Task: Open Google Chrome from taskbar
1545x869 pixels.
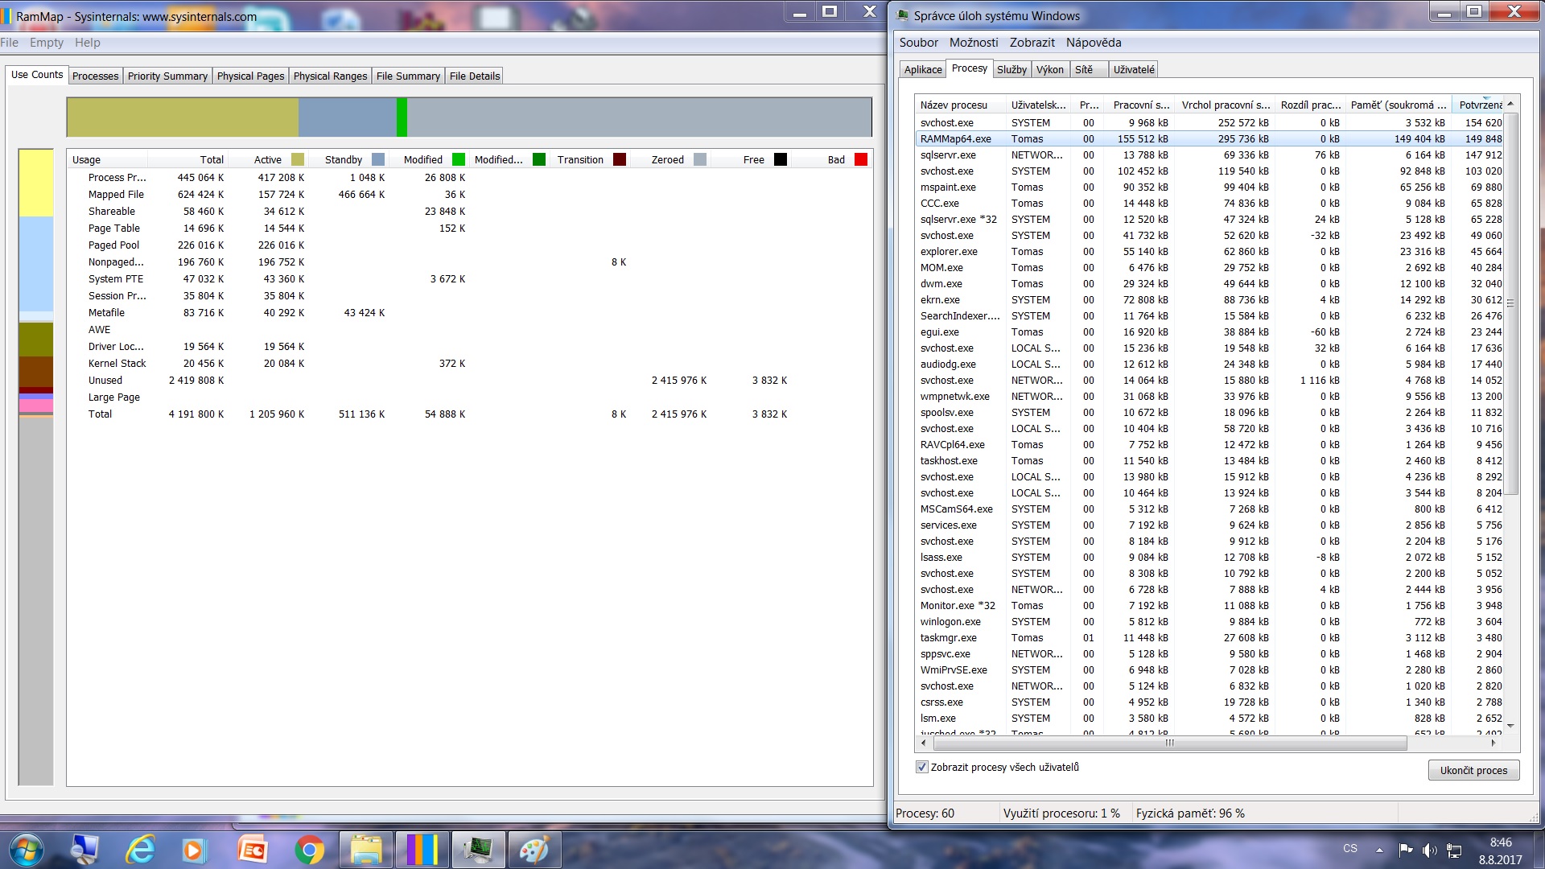Action: [309, 850]
